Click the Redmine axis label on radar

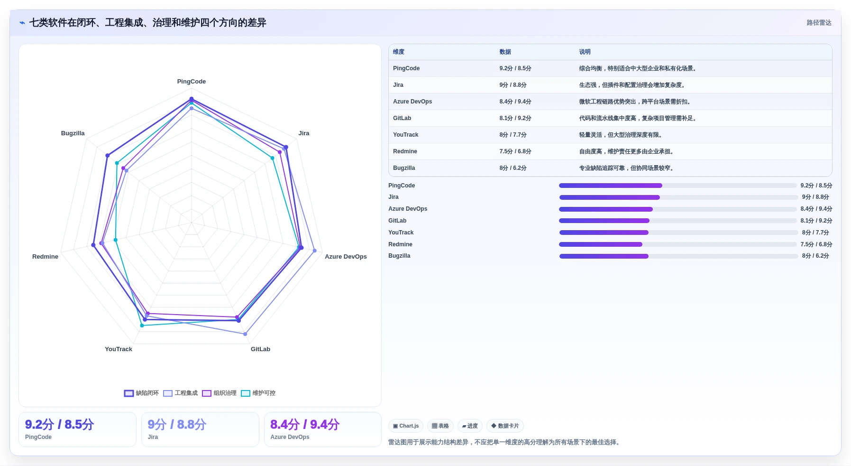pyautogui.click(x=45, y=257)
